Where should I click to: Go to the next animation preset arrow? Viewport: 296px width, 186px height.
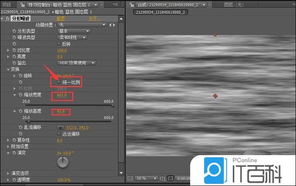coord(114,25)
